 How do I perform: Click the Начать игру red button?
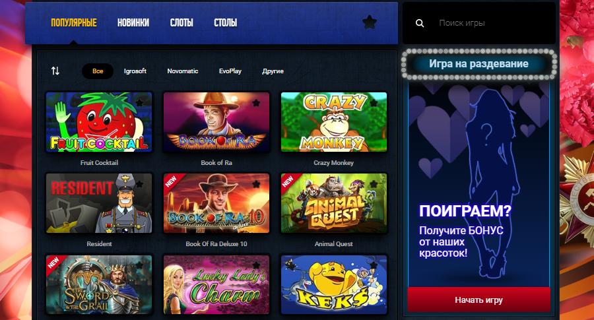click(x=479, y=300)
